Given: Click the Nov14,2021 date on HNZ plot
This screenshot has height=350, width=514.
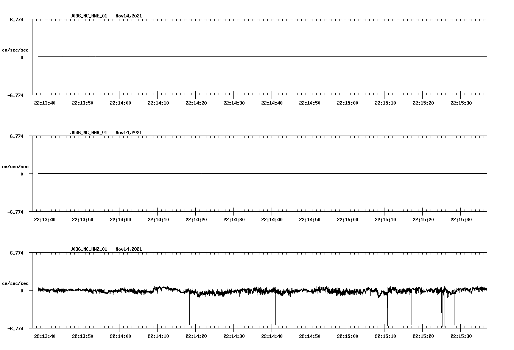Looking at the screenshot, I should tap(129, 249).
